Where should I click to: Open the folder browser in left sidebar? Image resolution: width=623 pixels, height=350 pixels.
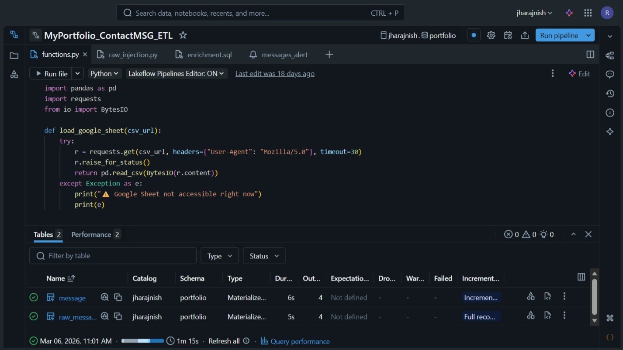click(x=14, y=55)
